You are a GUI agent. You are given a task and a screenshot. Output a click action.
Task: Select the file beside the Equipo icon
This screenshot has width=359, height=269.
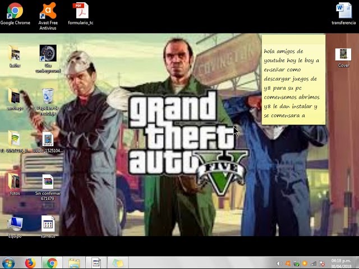click(x=48, y=227)
